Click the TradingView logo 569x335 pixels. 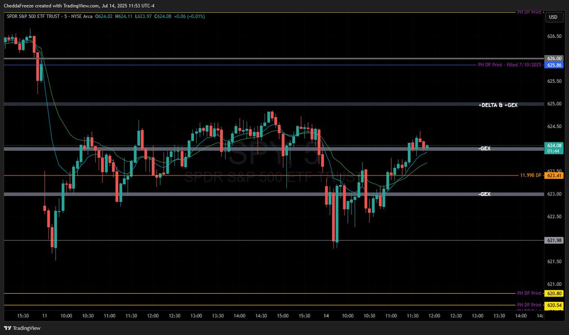pos(22,328)
